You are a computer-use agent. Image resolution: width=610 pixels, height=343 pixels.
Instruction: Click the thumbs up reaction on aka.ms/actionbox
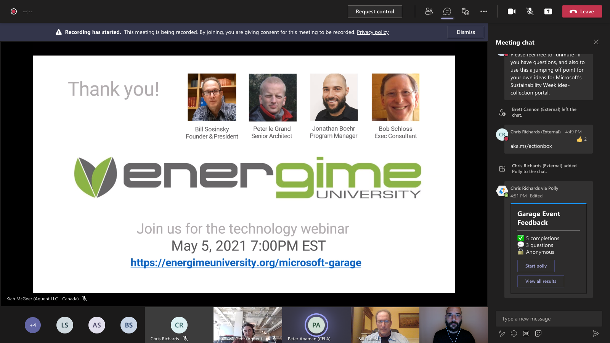click(579, 139)
